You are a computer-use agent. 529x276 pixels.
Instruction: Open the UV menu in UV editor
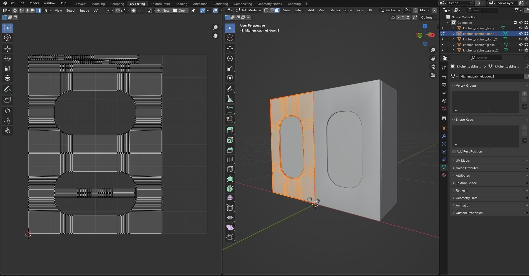click(x=95, y=11)
